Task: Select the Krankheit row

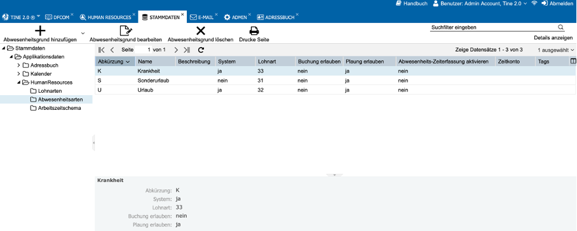Action: tap(336, 71)
